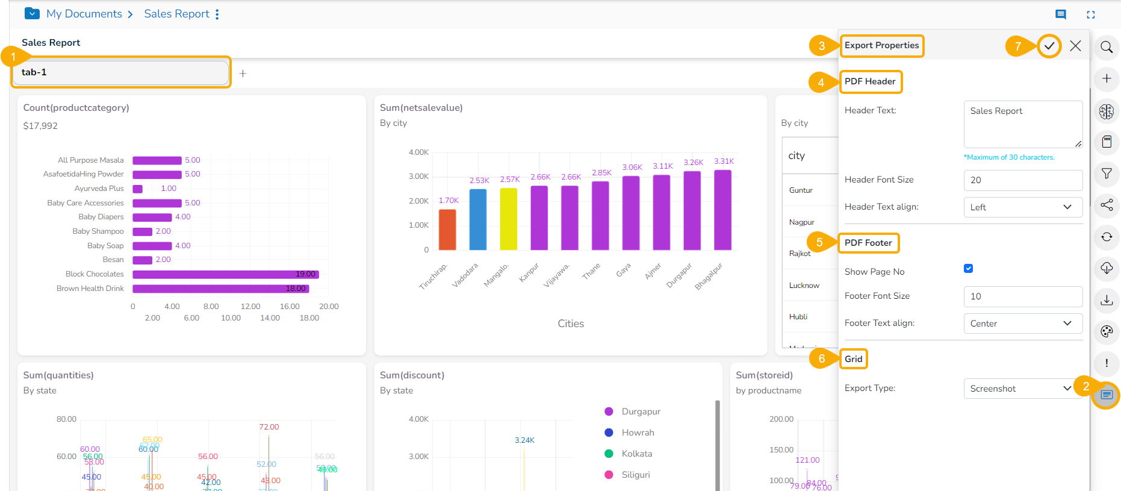Click the Export Properties icon in sidebar
Screen dimensions: 1121x491
tap(1107, 395)
